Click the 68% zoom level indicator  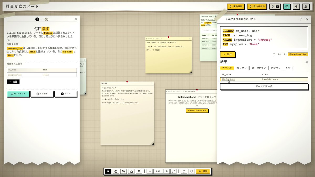point(158,171)
